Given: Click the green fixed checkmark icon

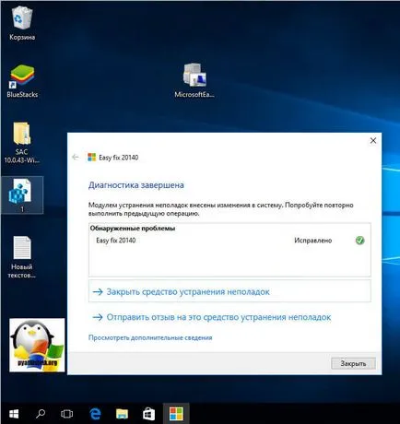Looking at the screenshot, I should 359,241.
